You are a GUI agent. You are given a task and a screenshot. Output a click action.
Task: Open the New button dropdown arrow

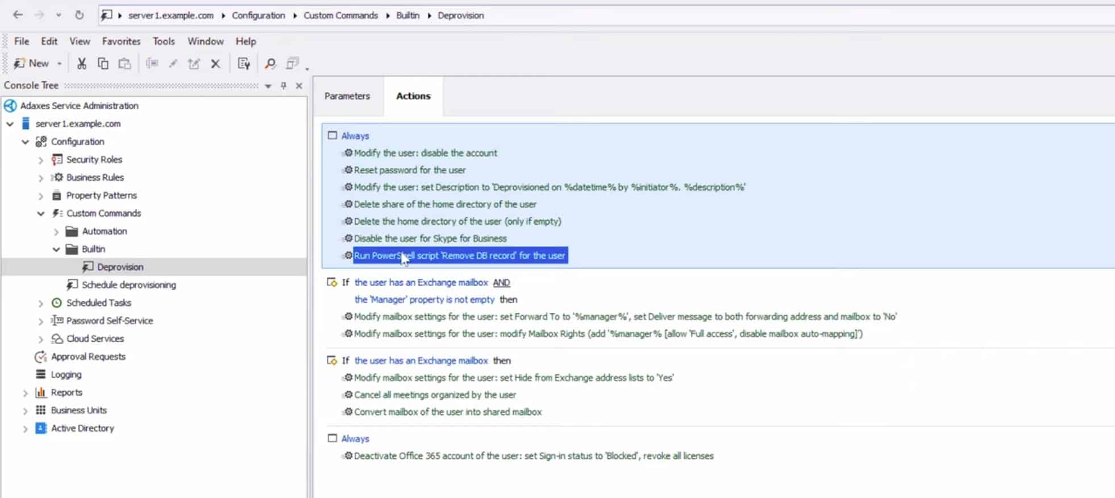[59, 64]
